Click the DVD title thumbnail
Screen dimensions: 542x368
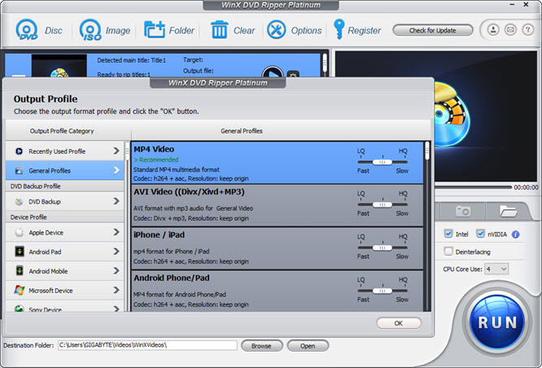[x=59, y=66]
